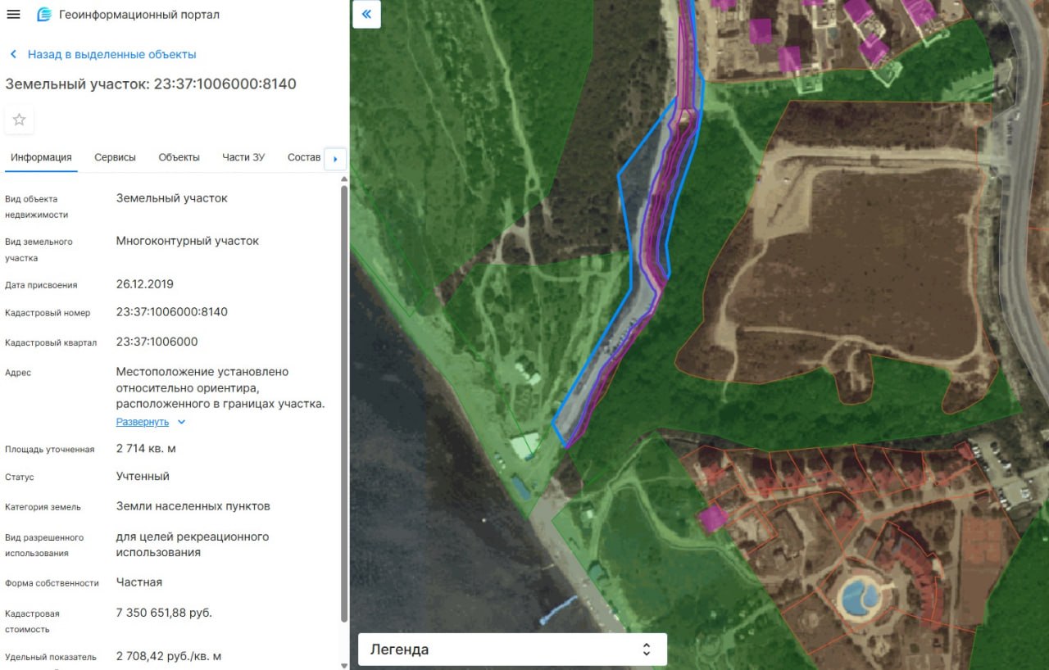
Task: Switch to the Информация tab
Action: point(41,157)
